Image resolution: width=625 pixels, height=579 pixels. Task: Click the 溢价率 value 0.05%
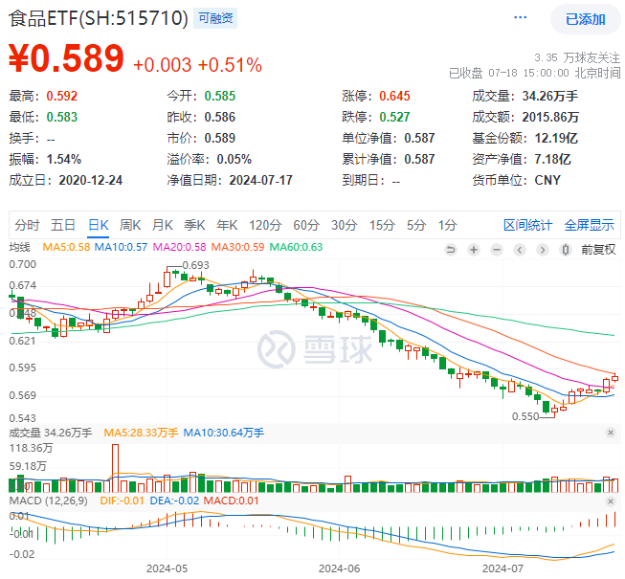point(234,159)
